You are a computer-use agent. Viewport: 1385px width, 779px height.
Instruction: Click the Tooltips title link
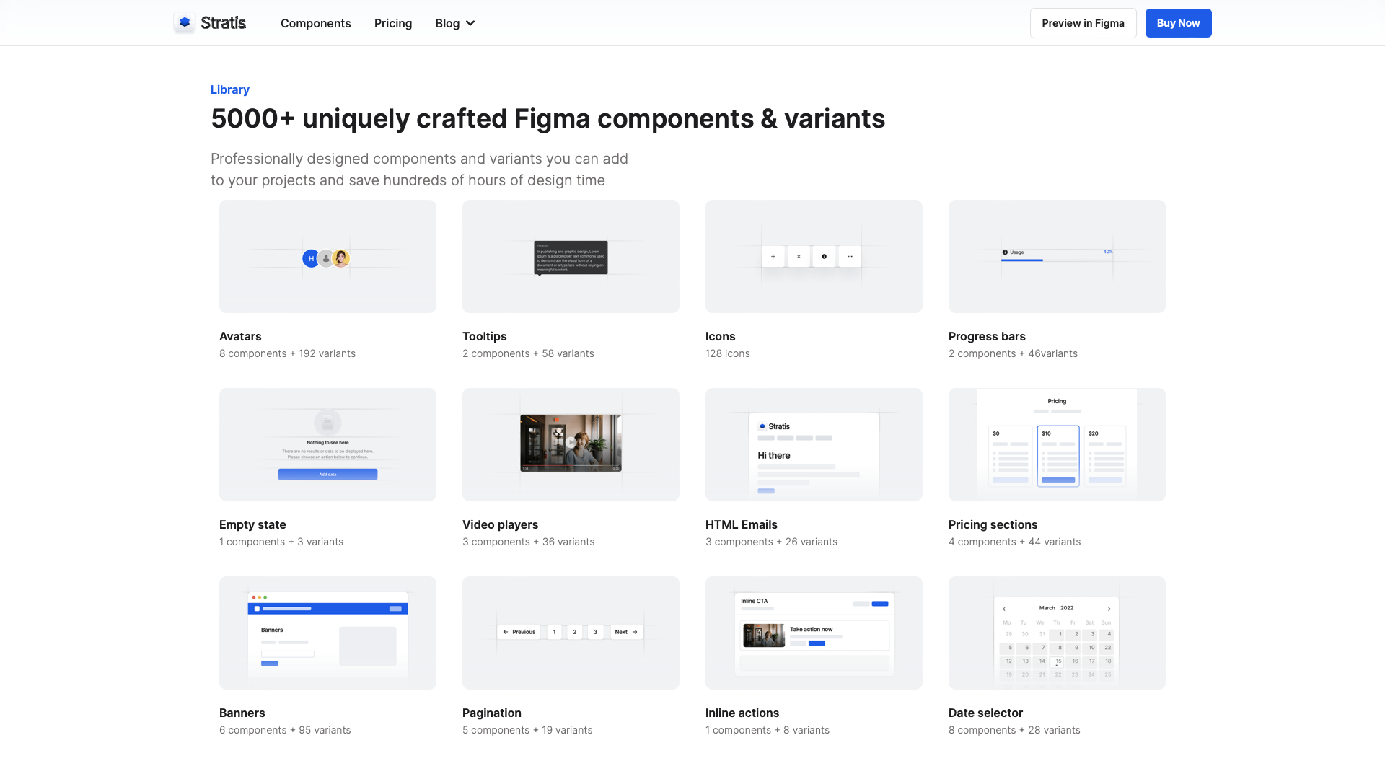click(484, 336)
